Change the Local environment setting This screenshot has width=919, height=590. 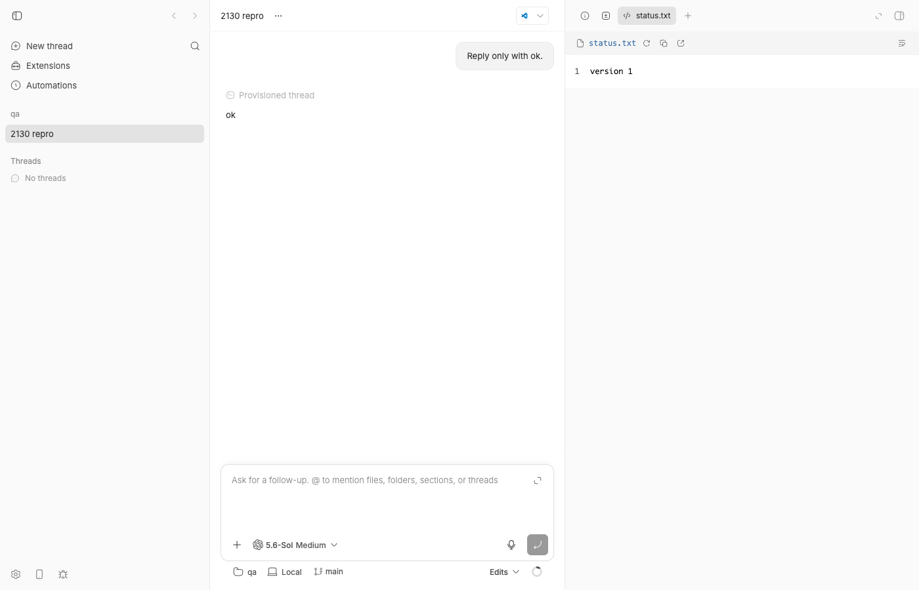(x=285, y=572)
